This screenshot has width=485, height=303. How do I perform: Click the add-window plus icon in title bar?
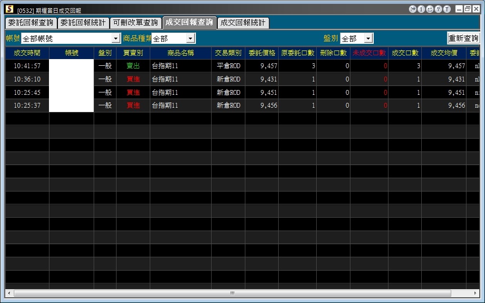[430, 10]
